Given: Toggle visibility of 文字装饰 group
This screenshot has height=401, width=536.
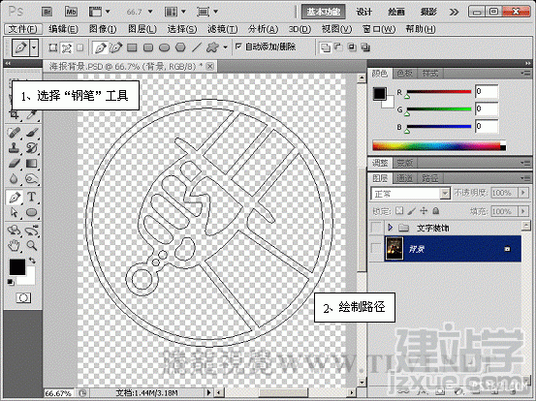Looking at the screenshot, I should (x=376, y=228).
